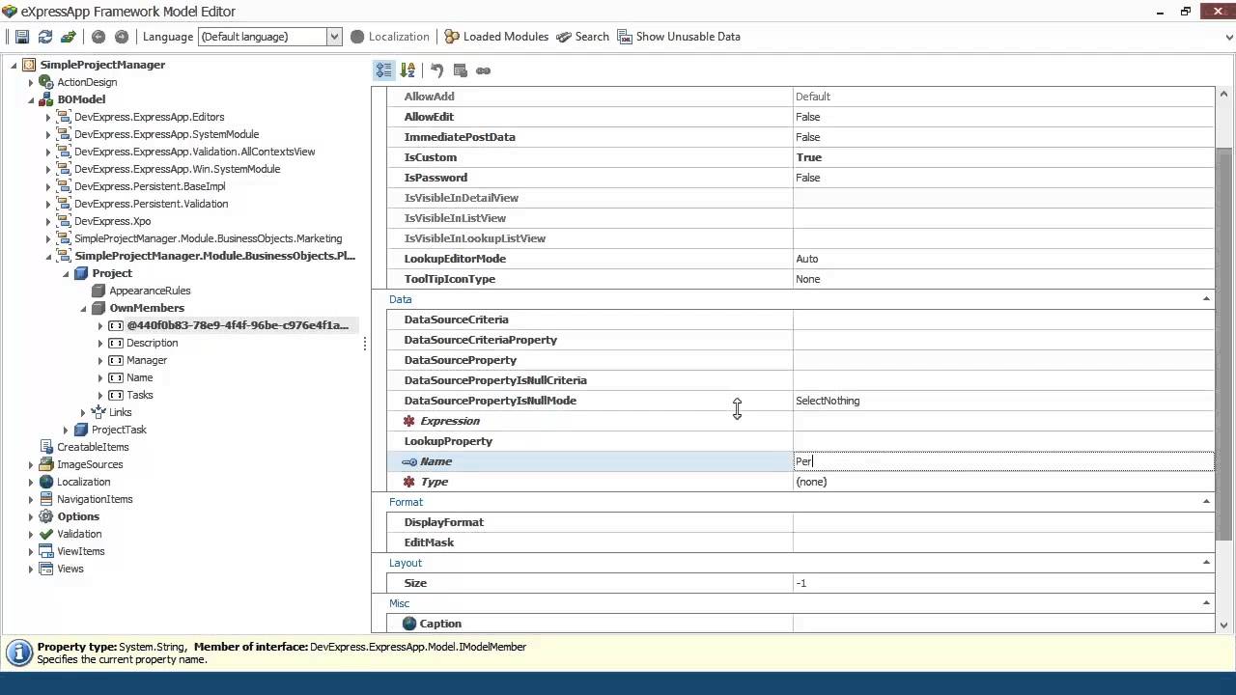Screen dimensions: 1236x695
Task: Select the Tasks member
Action: pos(139,395)
